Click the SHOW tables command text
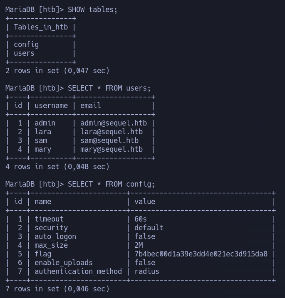Viewport: 285px width, 298px height. (x=92, y=10)
